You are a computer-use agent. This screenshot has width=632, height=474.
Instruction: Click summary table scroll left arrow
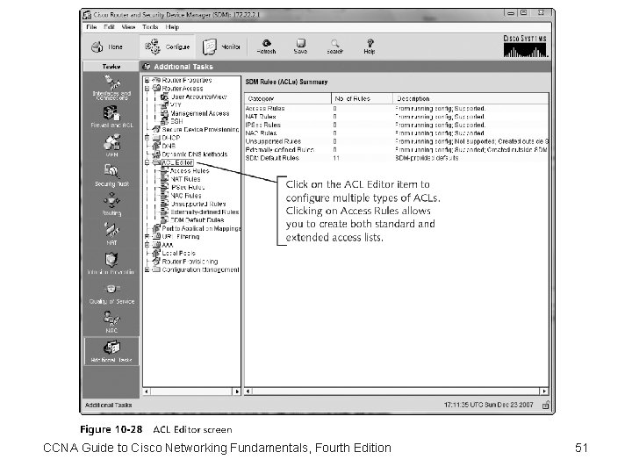(248, 391)
